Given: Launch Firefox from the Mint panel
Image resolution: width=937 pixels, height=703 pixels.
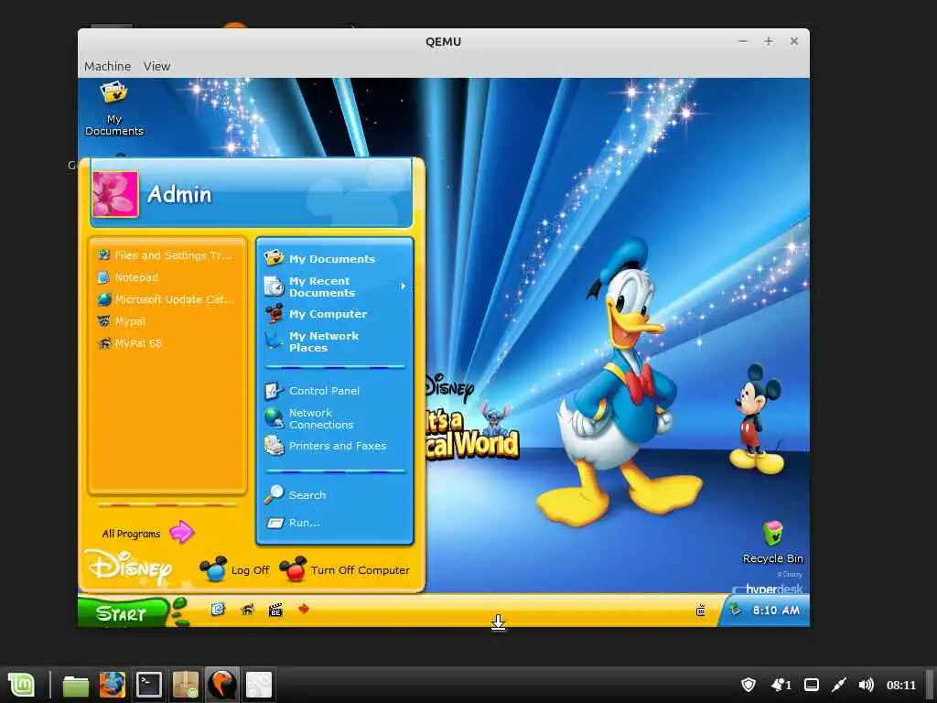Looking at the screenshot, I should (x=113, y=685).
